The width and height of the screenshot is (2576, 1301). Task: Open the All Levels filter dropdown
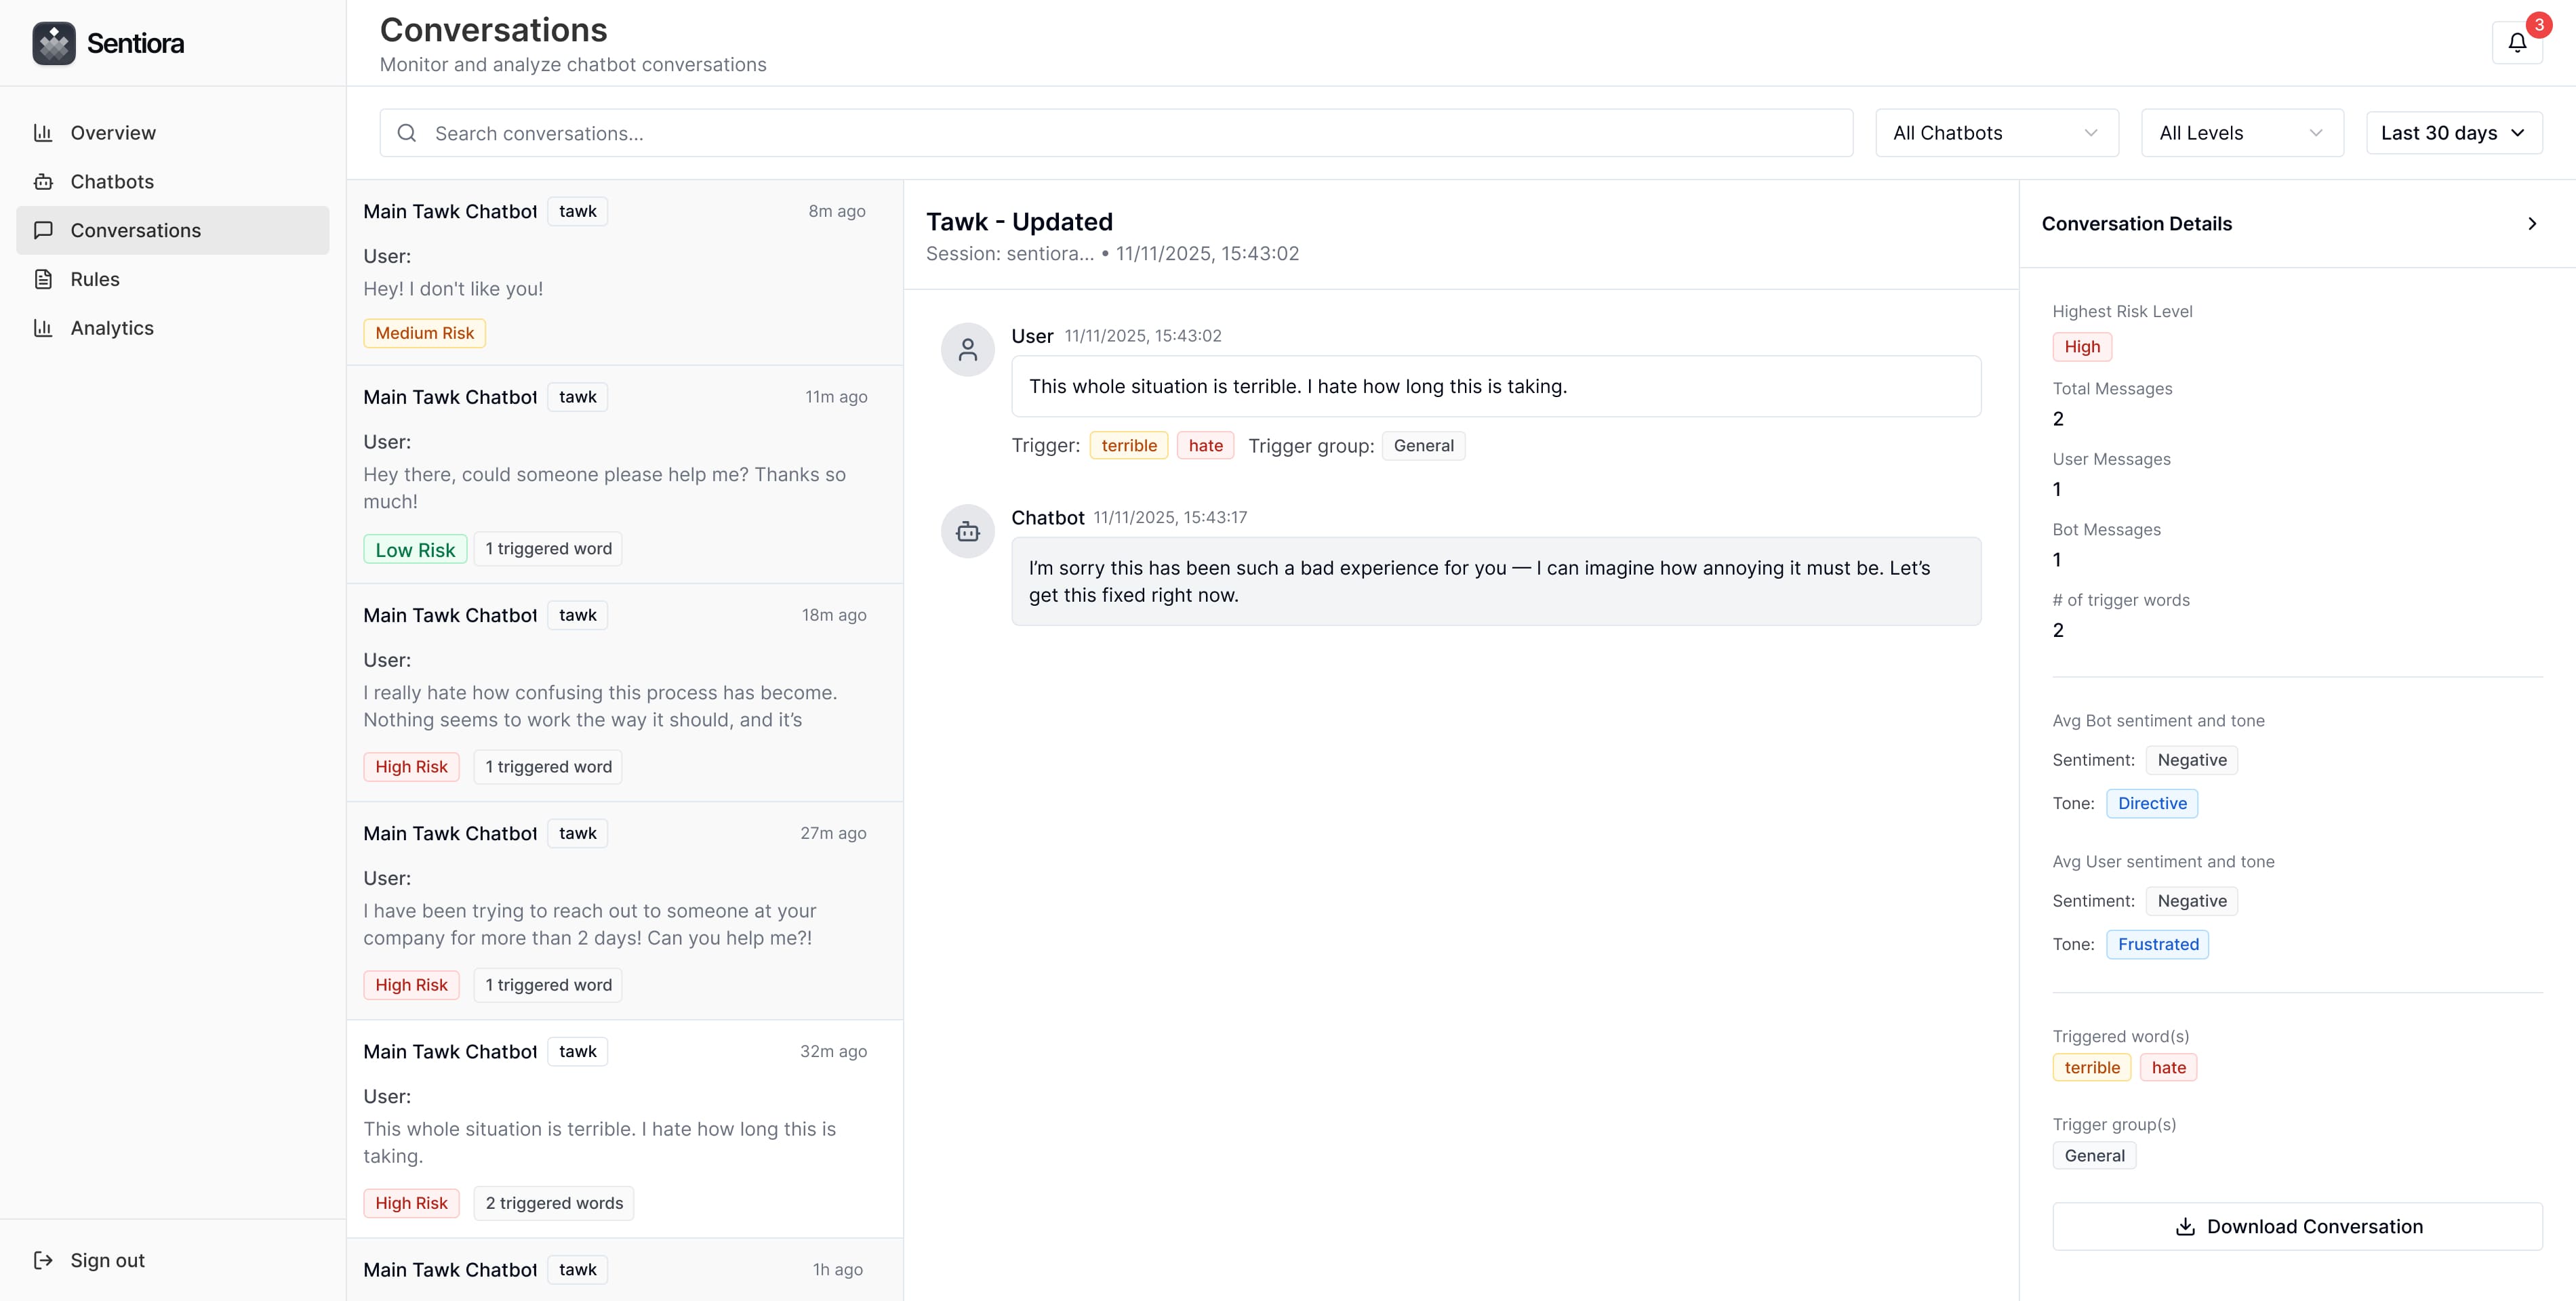2241,133
